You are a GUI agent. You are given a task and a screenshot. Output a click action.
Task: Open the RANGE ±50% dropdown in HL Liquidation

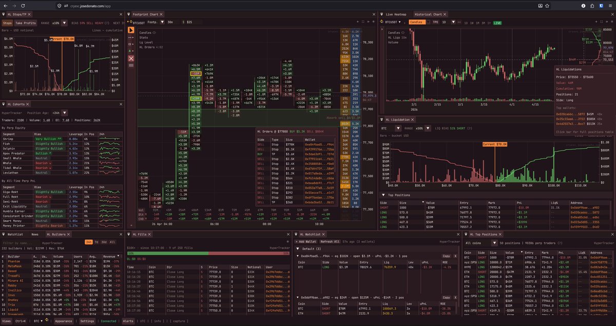coord(428,128)
